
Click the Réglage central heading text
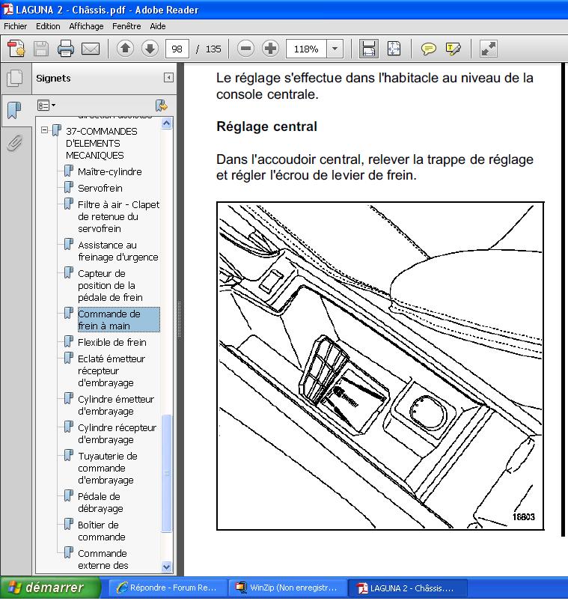[x=266, y=126]
